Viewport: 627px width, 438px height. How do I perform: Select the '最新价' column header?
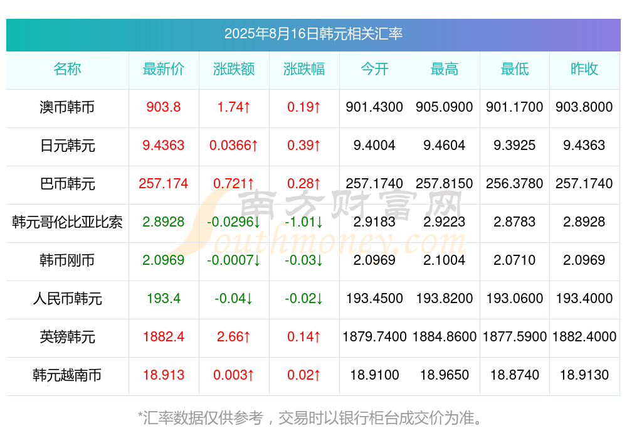(164, 69)
